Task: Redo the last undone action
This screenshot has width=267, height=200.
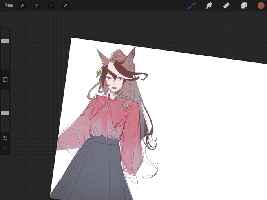Action: pyautogui.click(x=5, y=149)
